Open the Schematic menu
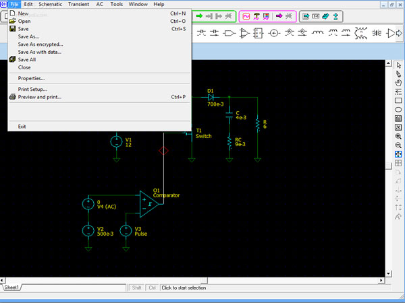 50,4
